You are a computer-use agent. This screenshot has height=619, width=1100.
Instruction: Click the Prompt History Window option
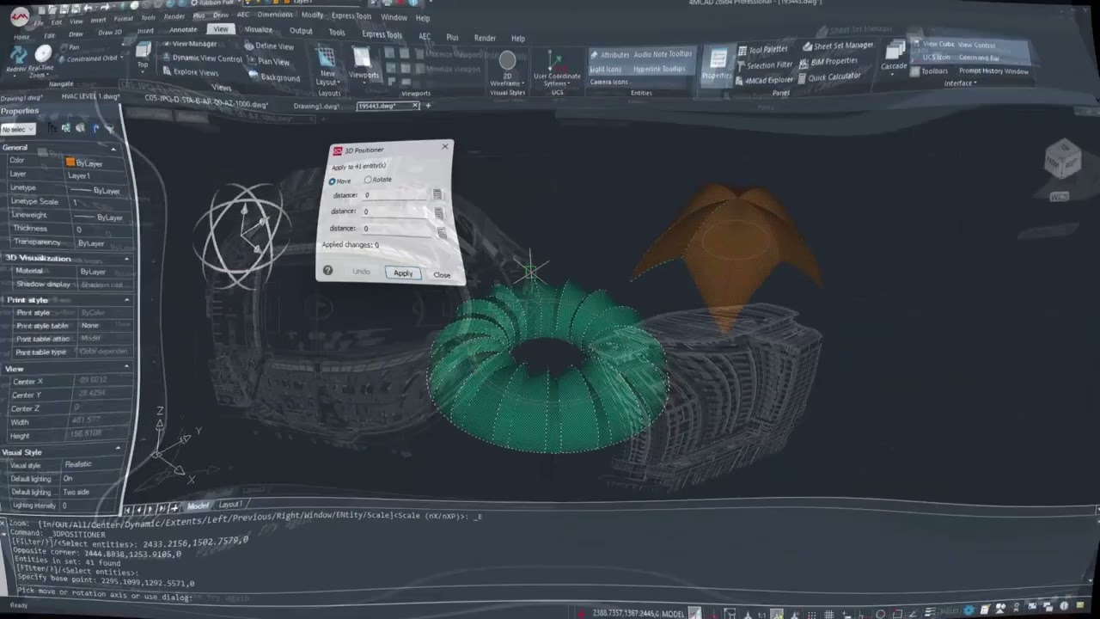993,70
